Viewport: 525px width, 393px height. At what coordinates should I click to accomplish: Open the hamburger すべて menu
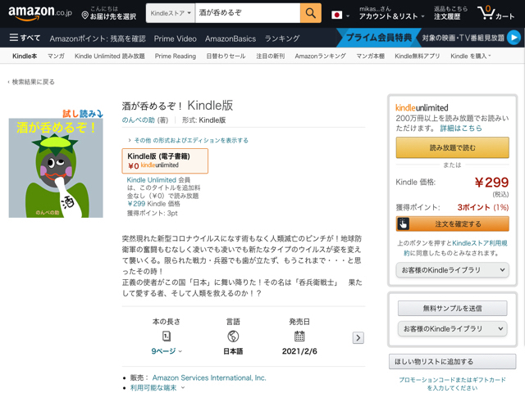click(x=25, y=38)
